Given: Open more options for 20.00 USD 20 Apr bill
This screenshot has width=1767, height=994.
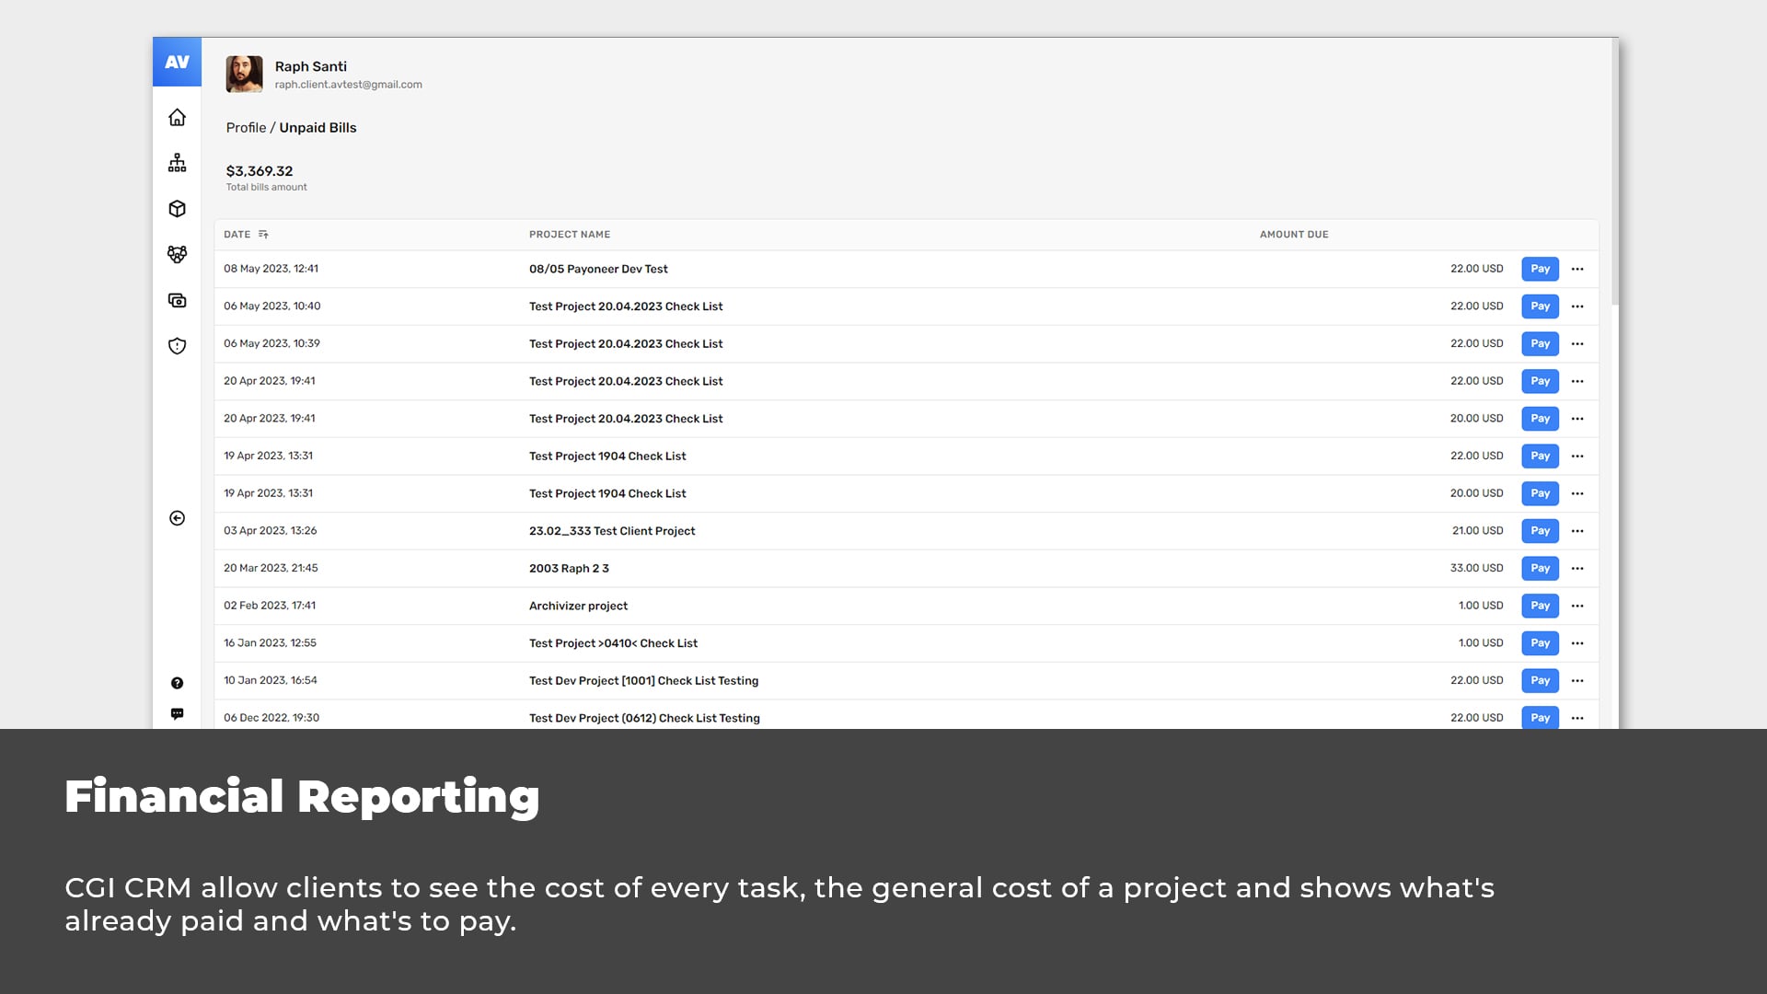Looking at the screenshot, I should pyautogui.click(x=1577, y=419).
